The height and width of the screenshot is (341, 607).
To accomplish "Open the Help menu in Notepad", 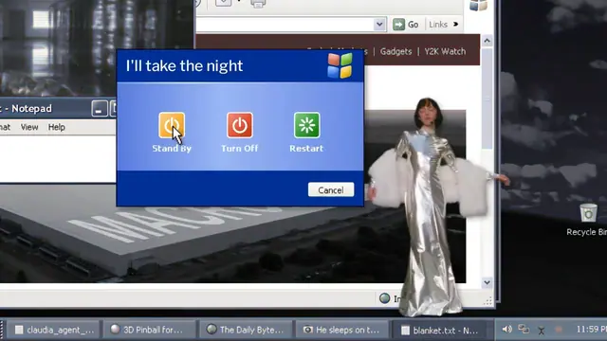I will click(57, 127).
